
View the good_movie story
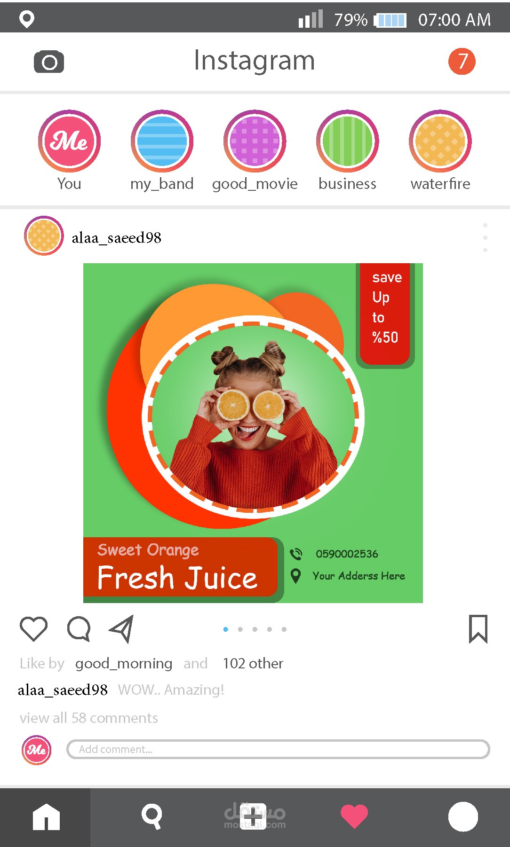255,141
